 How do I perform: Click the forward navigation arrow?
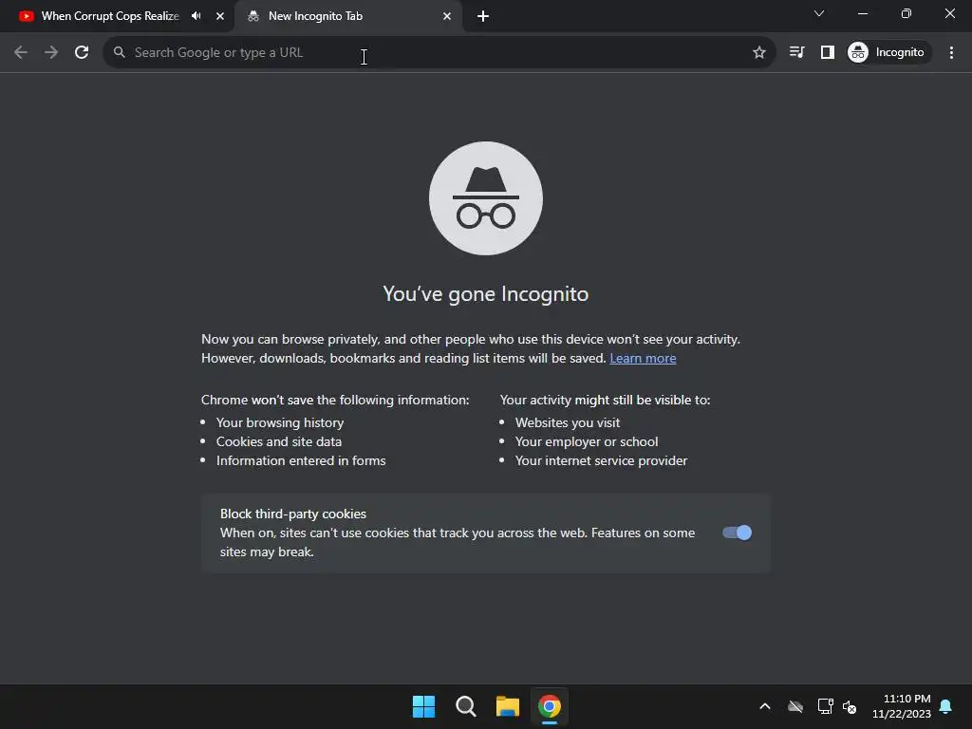51,53
